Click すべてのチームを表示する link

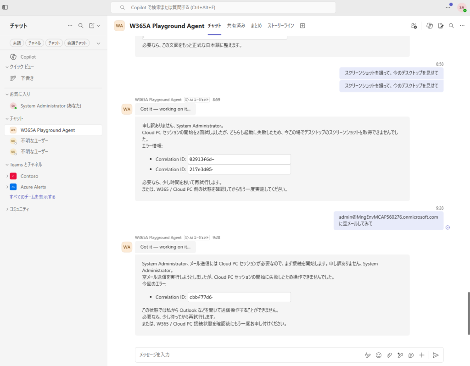click(33, 197)
